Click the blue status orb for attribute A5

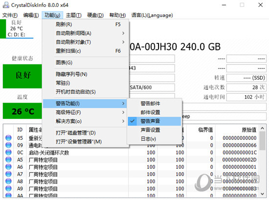pyautogui.click(x=8, y=159)
